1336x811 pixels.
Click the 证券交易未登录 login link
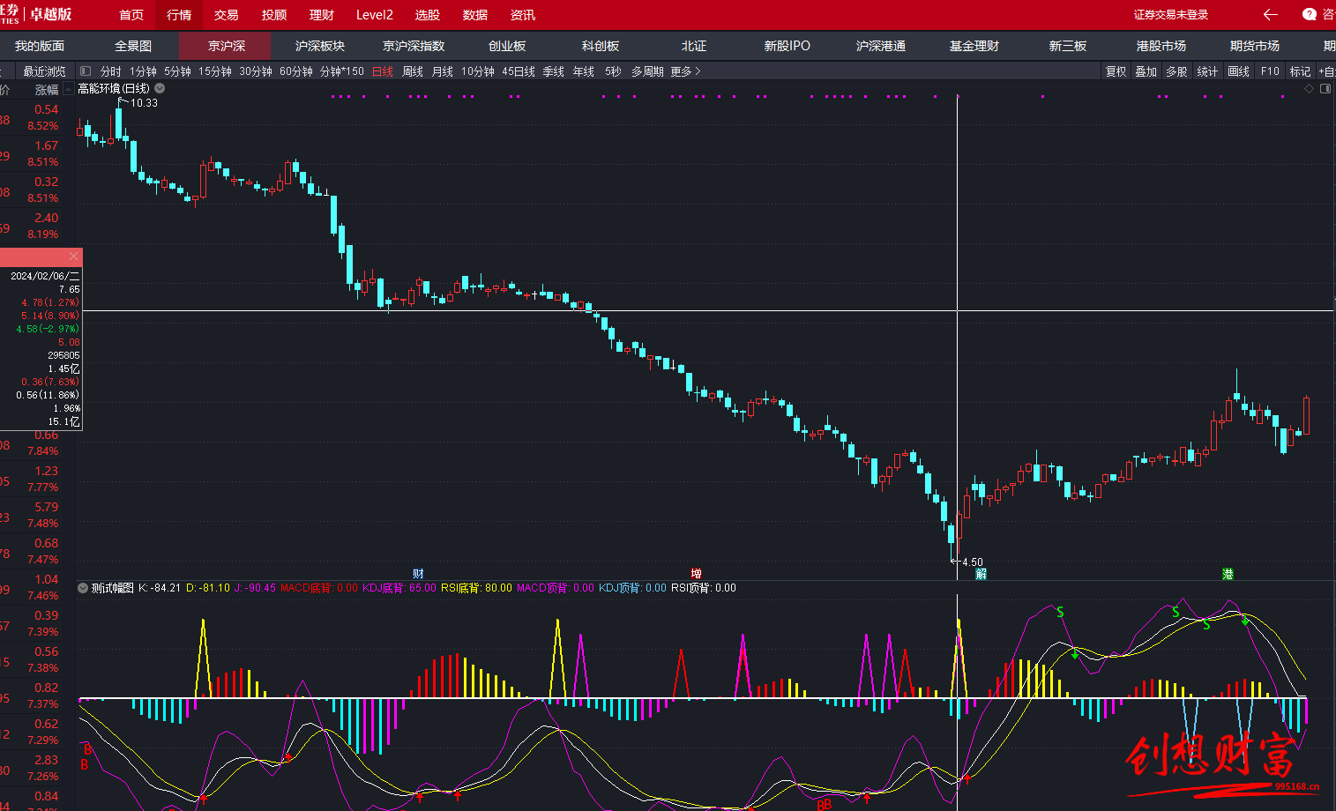1171,15
